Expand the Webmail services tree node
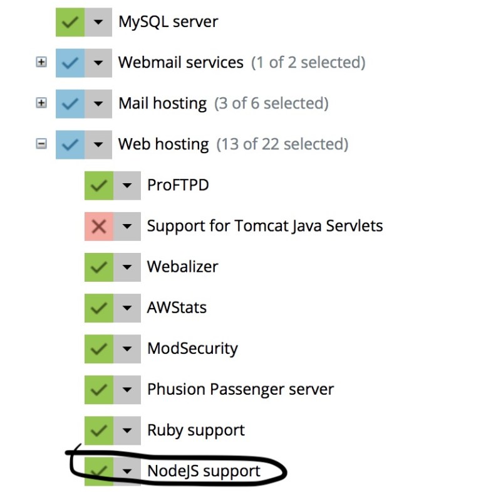The width and height of the screenshot is (481, 492). [x=41, y=62]
